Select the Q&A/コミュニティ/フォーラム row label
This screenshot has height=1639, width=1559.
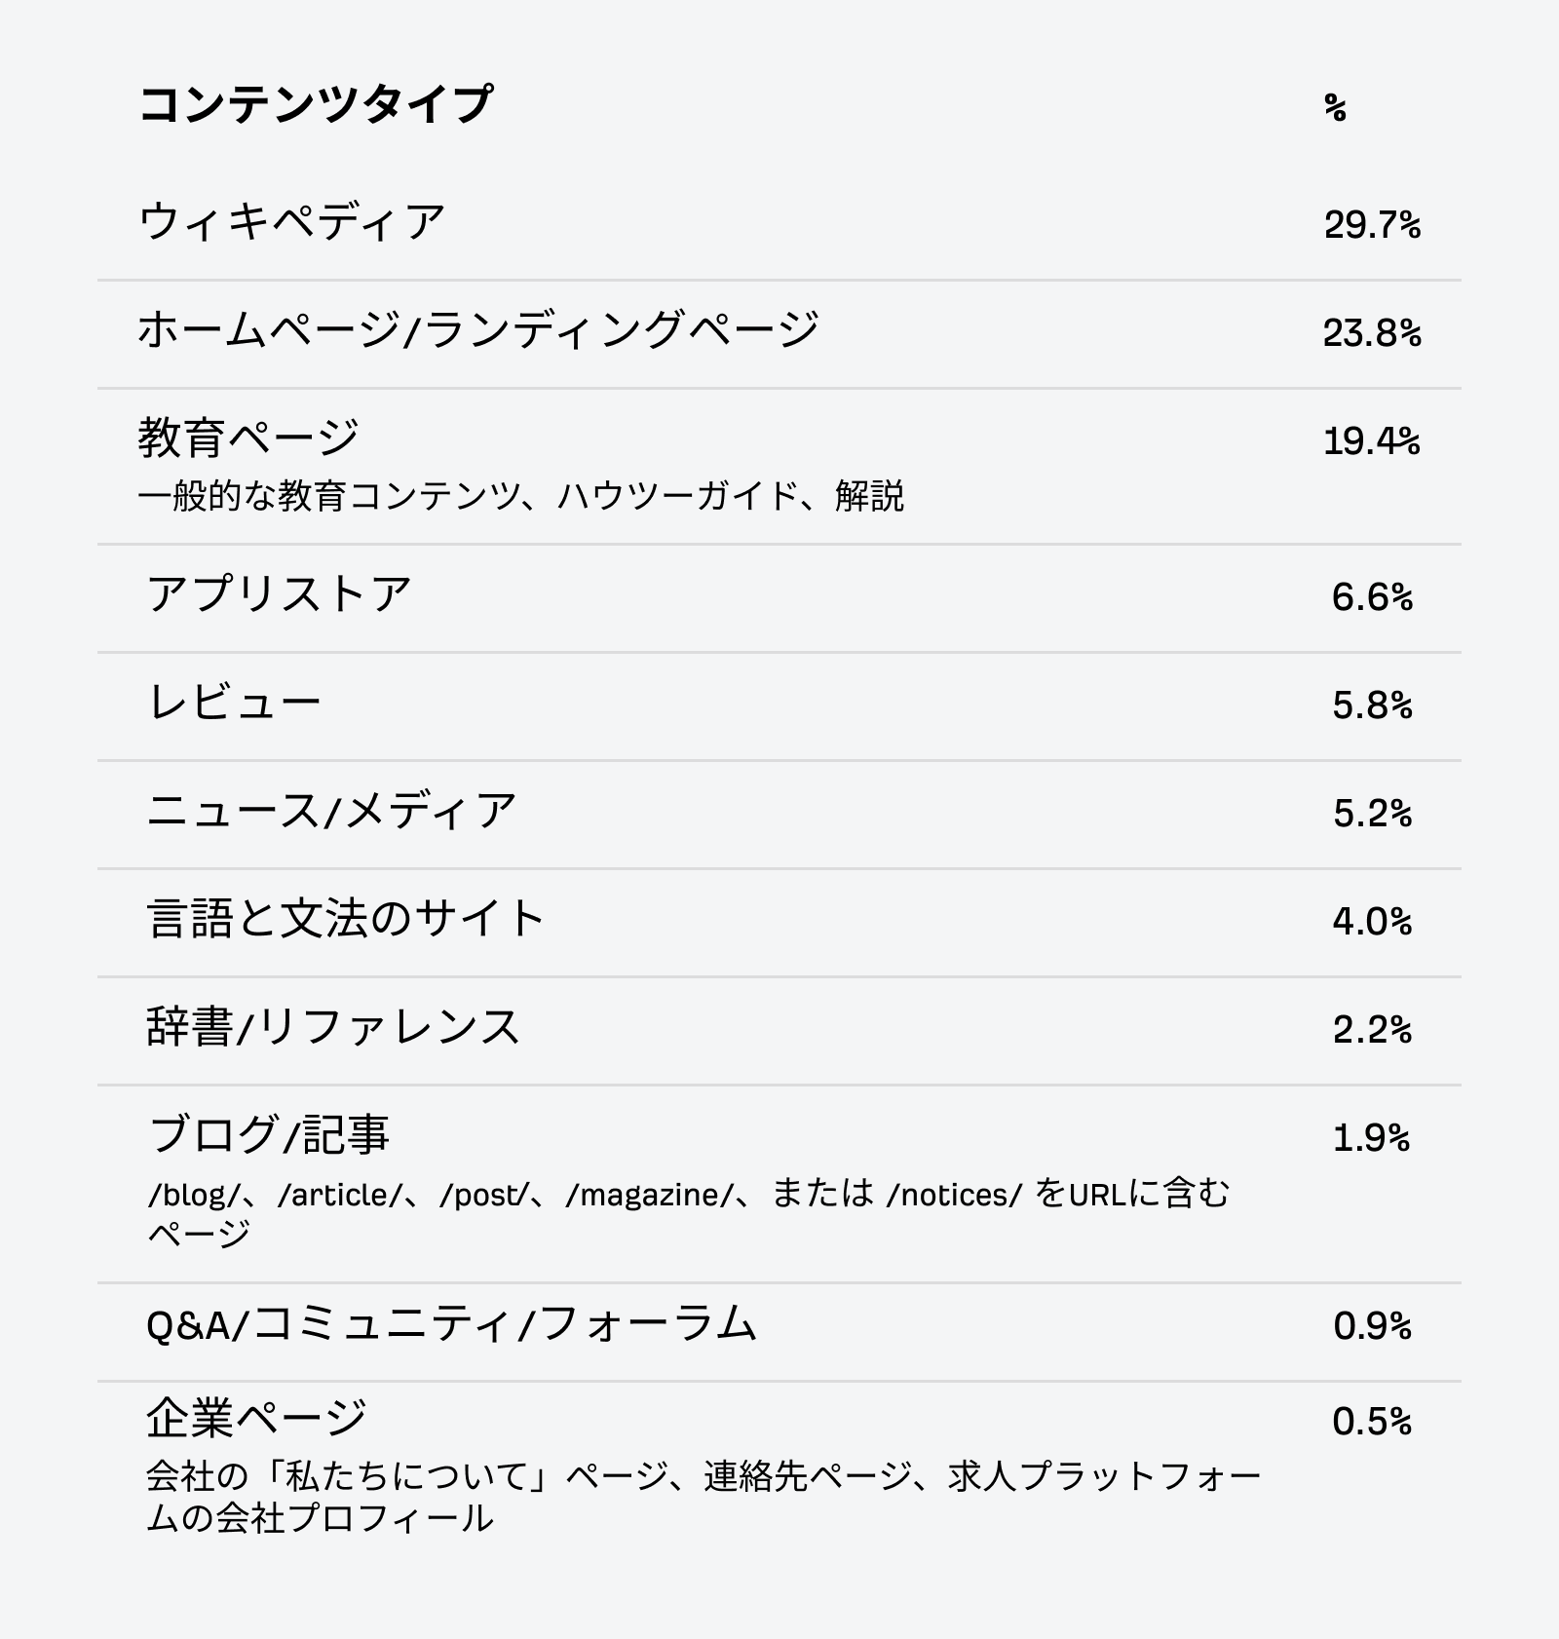451,1324
